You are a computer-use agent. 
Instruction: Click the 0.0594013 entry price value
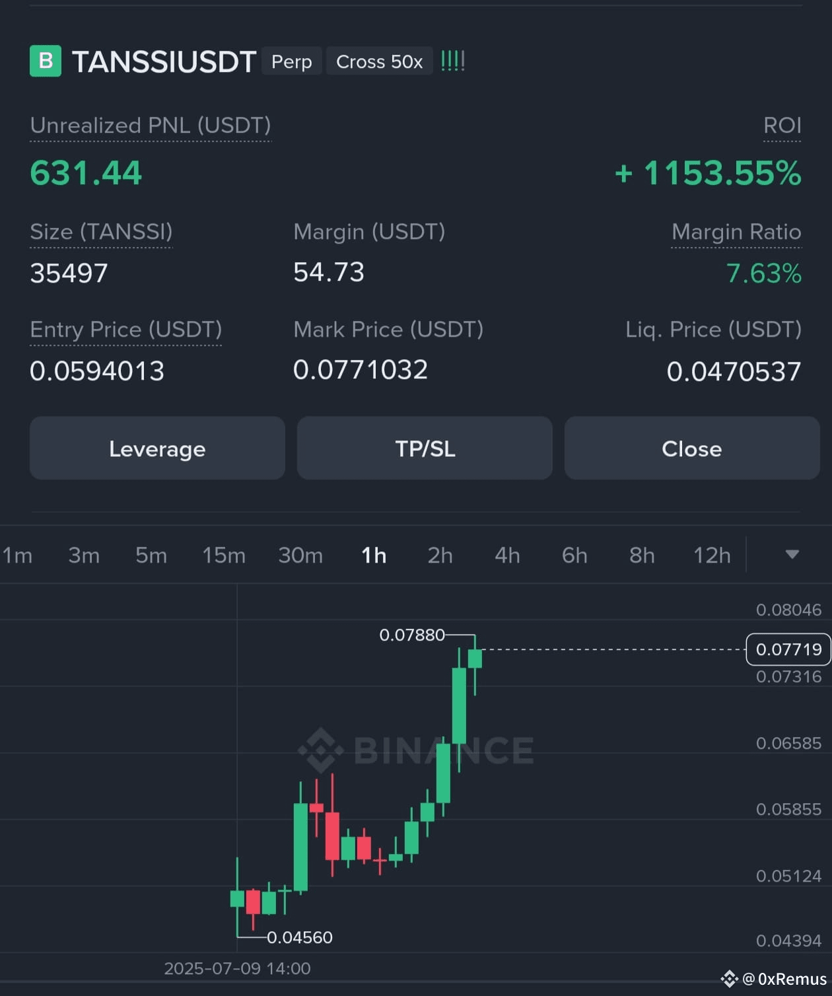click(x=97, y=371)
